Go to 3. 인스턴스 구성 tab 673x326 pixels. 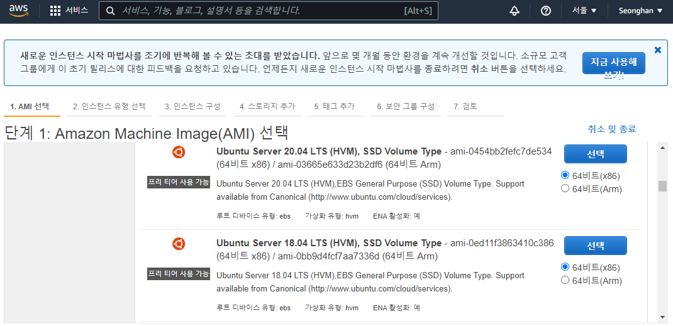pyautogui.click(x=192, y=107)
